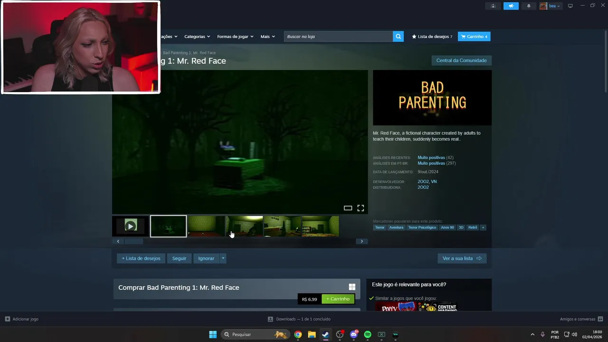Click the Steam taskbar icon
The height and width of the screenshot is (342, 608).
pos(325,334)
